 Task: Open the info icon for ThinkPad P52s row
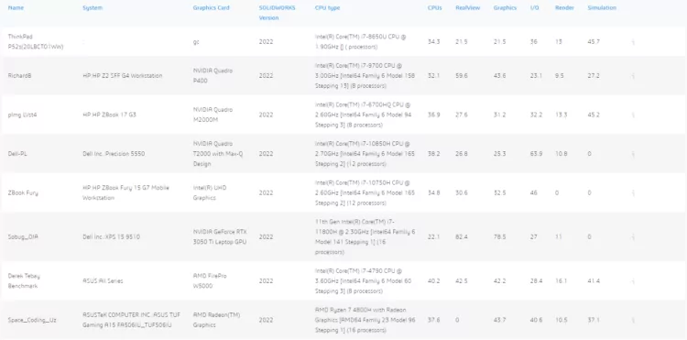[633, 42]
